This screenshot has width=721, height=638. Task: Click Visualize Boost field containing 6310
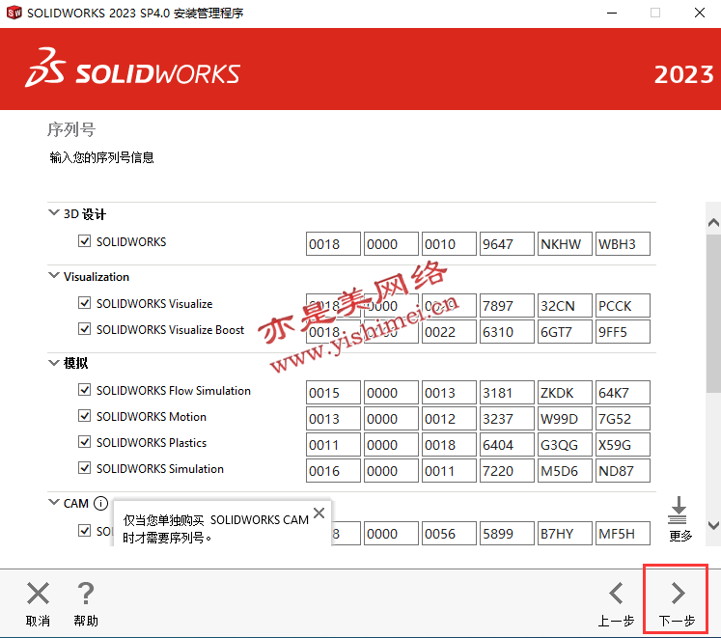(507, 332)
